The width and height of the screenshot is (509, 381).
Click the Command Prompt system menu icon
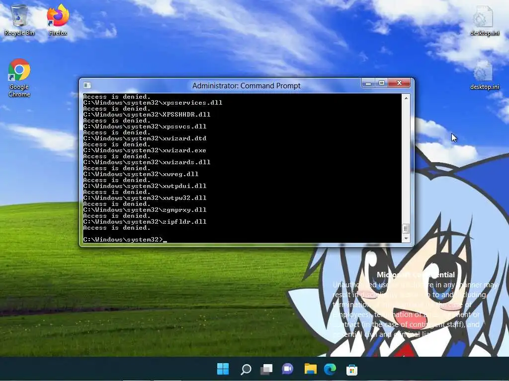(87, 85)
